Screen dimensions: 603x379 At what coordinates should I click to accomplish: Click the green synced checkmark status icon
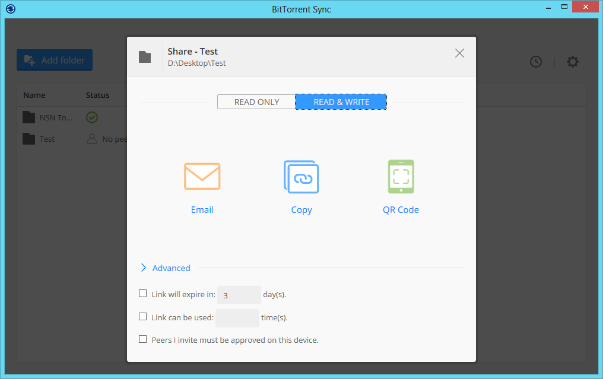[x=92, y=117]
